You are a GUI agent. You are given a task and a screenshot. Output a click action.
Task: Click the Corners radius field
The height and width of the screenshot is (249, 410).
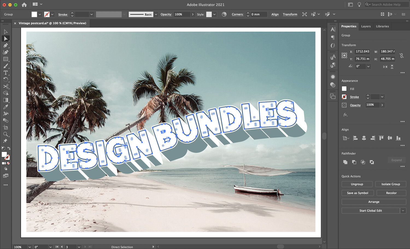258,14
